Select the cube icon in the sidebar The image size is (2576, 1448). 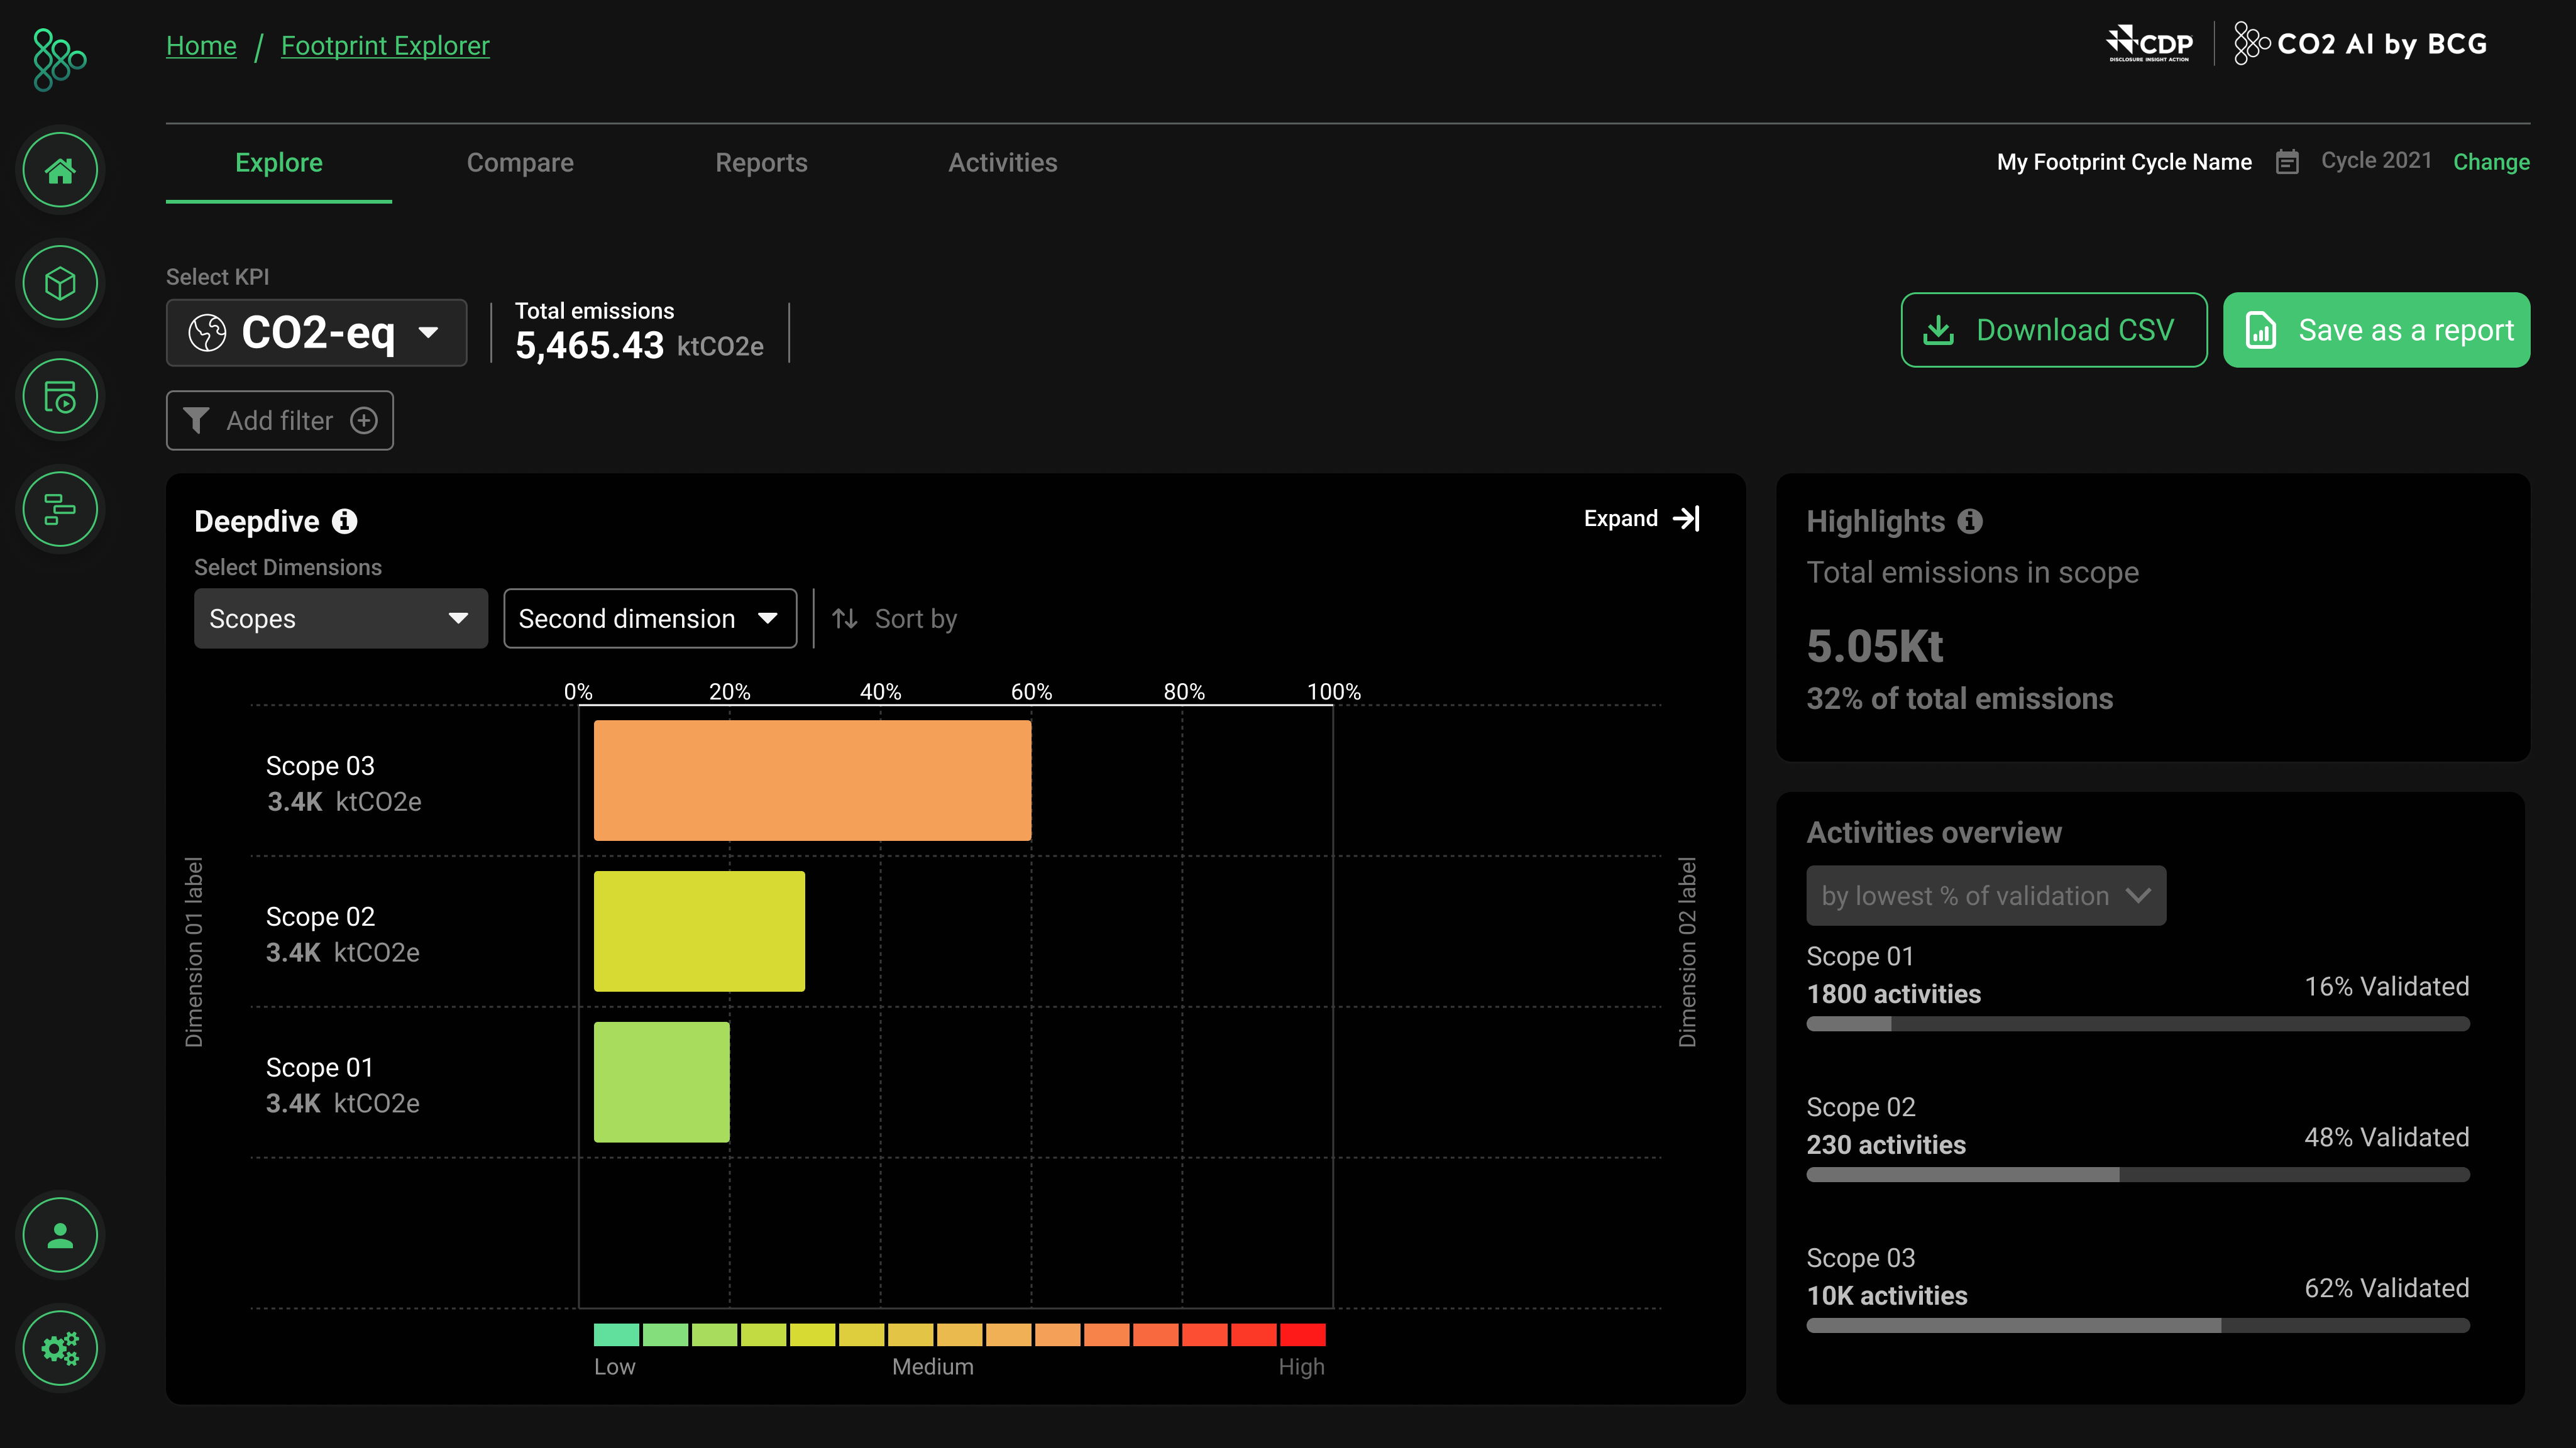(x=60, y=283)
